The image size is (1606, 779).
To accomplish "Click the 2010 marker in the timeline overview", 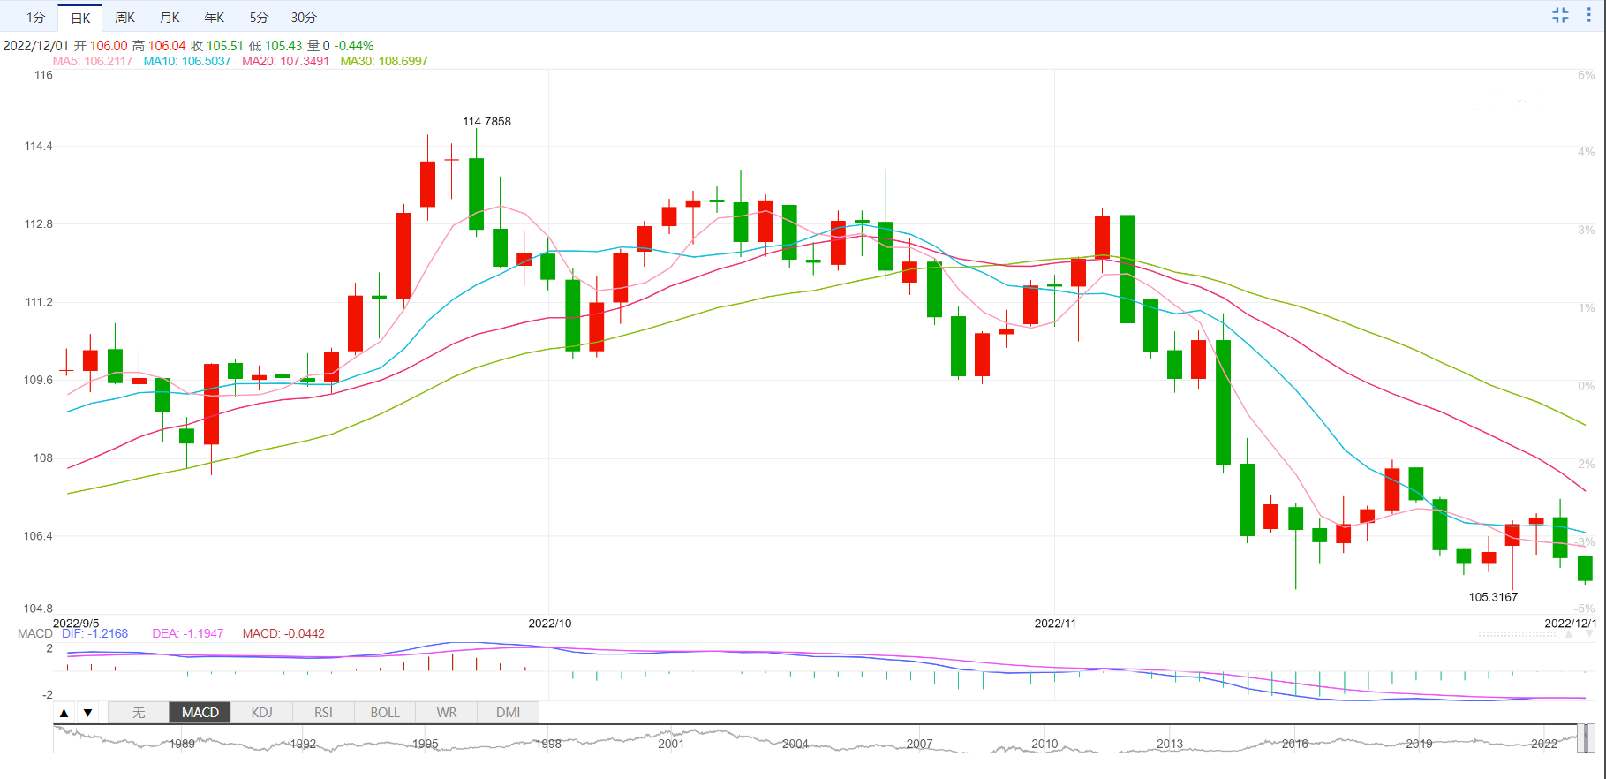I will (x=1044, y=744).
